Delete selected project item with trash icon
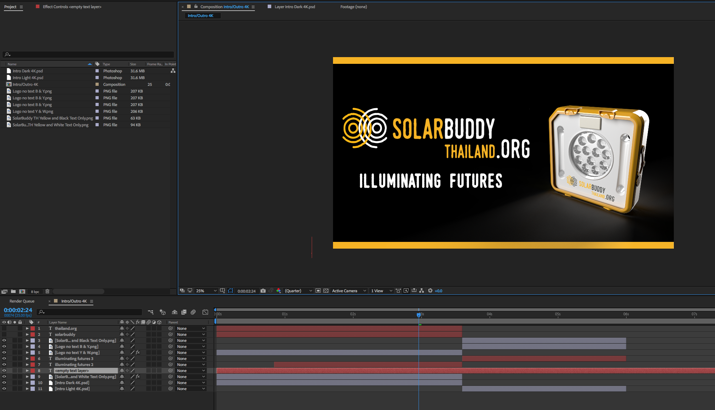The height and width of the screenshot is (410, 715). 47,292
